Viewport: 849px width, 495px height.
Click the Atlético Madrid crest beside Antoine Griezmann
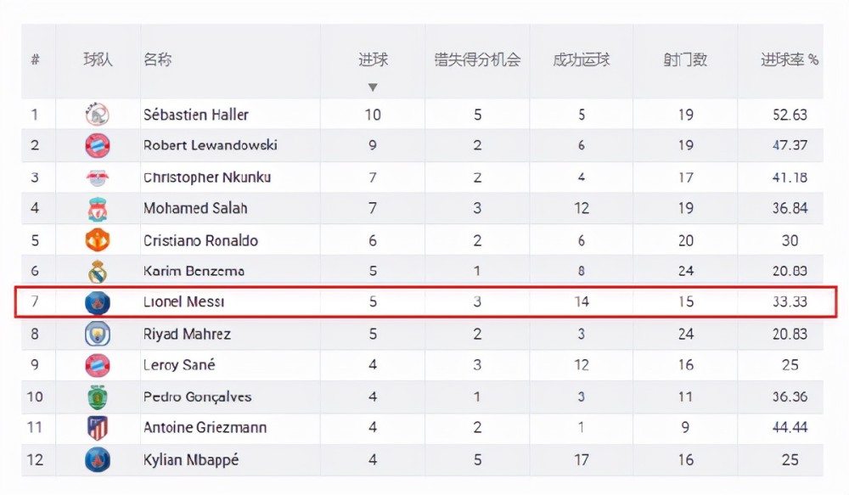pos(98,428)
